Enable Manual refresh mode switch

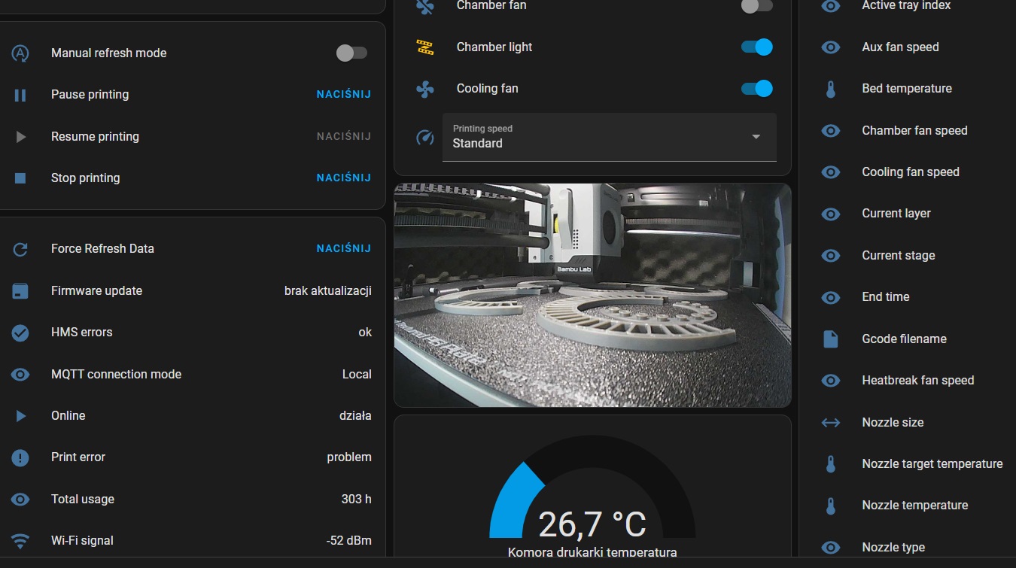click(351, 53)
